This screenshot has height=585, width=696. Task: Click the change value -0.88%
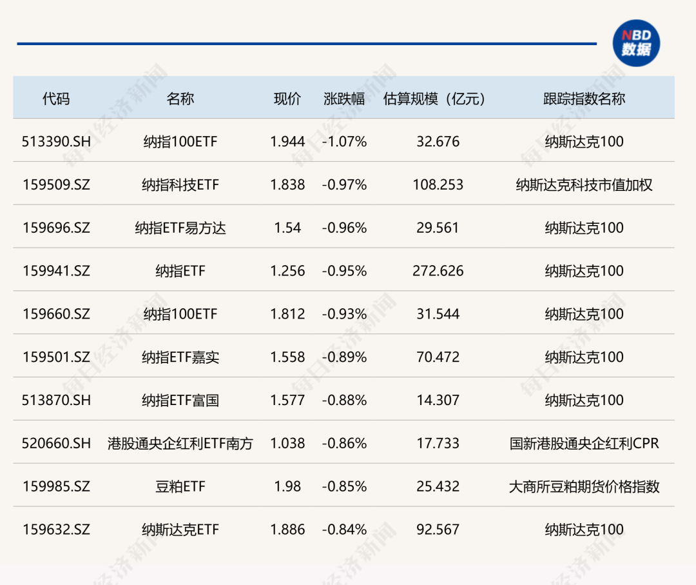[344, 401]
